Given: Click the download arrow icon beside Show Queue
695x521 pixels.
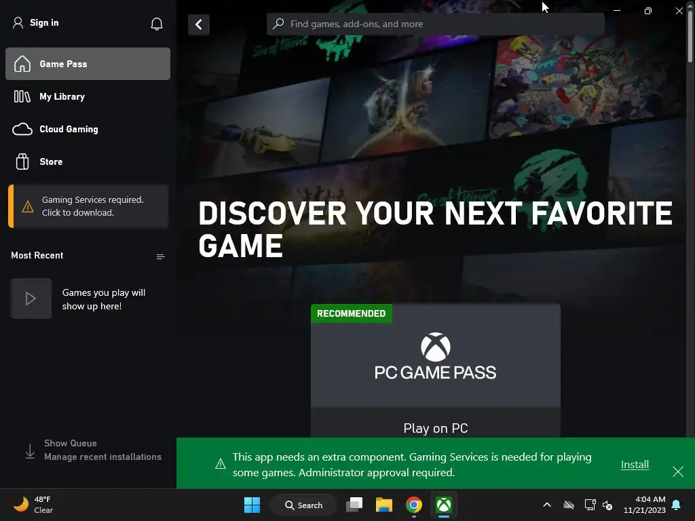Looking at the screenshot, I should (x=30, y=451).
